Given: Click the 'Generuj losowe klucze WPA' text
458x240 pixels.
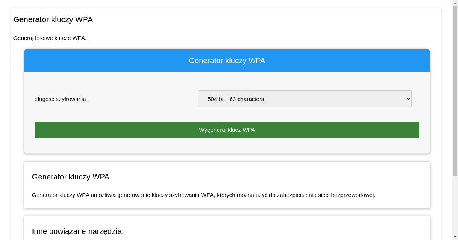Looking at the screenshot, I should pos(50,38).
